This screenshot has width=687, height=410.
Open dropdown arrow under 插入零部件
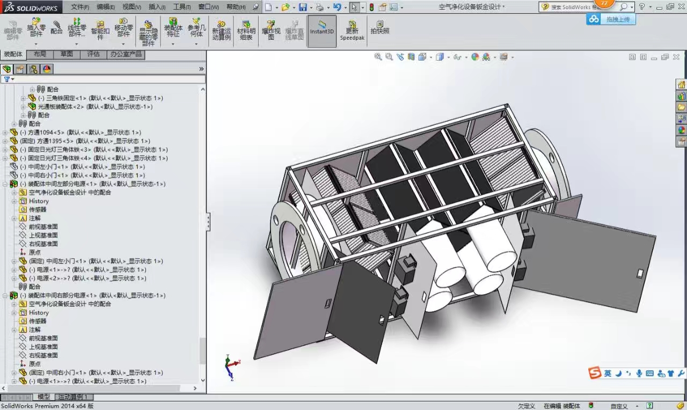[x=36, y=44]
